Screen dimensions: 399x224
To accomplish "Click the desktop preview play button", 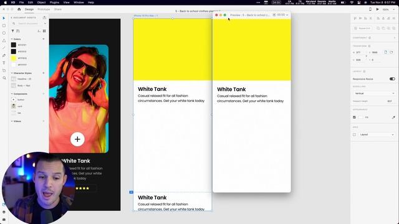I will point(377,9).
